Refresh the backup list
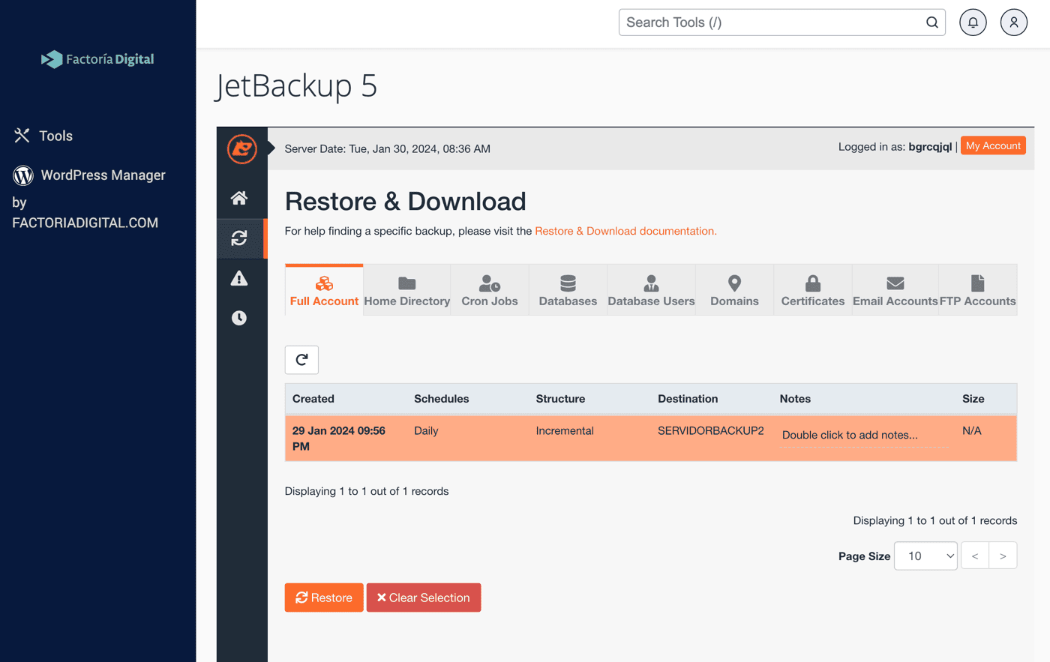 pos(301,360)
